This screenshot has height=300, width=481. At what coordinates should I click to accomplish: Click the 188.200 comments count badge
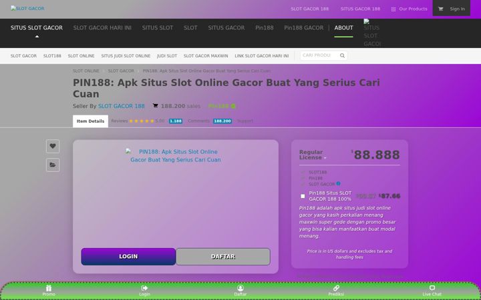[222, 121]
